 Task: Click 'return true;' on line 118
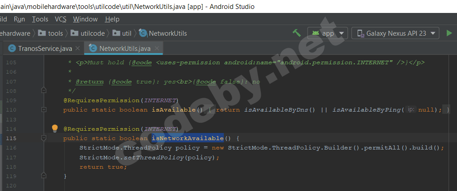pos(103,167)
